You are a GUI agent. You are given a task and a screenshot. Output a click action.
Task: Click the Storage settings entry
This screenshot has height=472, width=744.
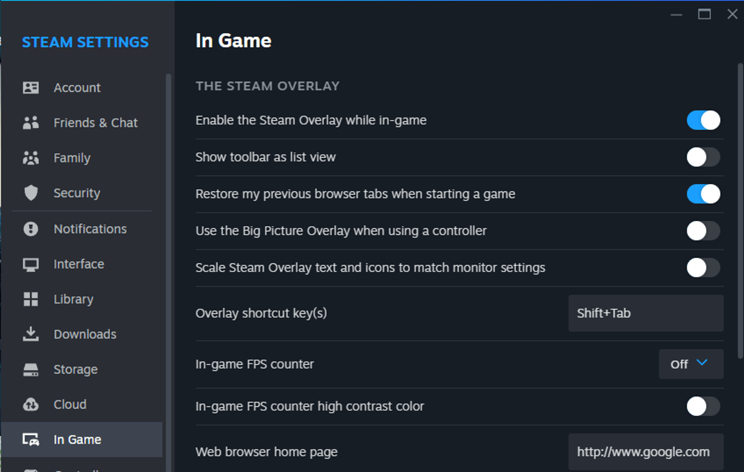[76, 369]
